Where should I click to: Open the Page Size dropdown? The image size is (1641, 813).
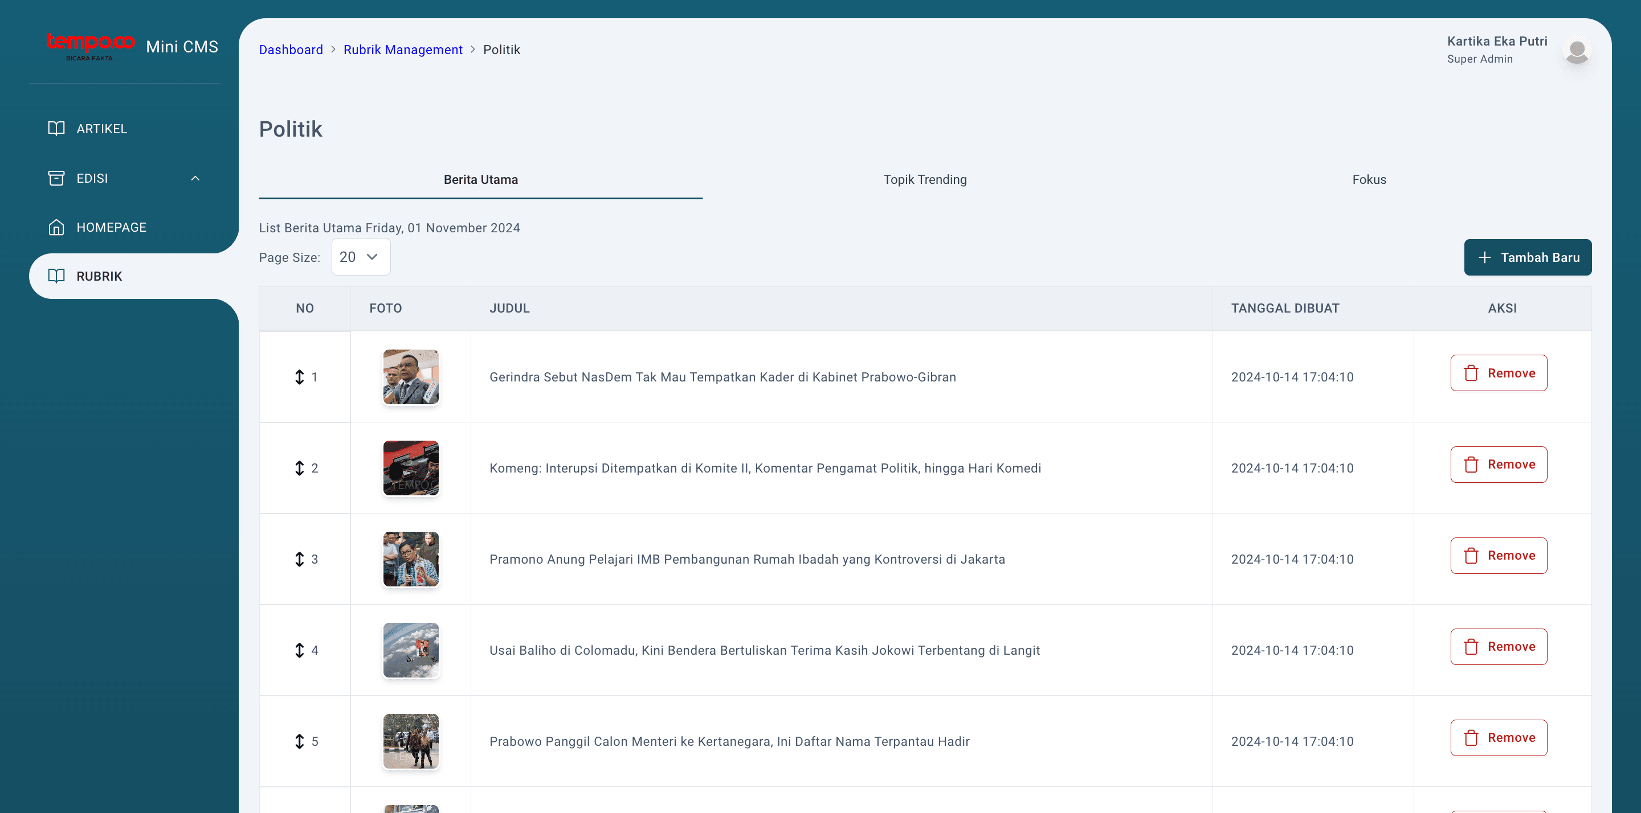coord(361,257)
